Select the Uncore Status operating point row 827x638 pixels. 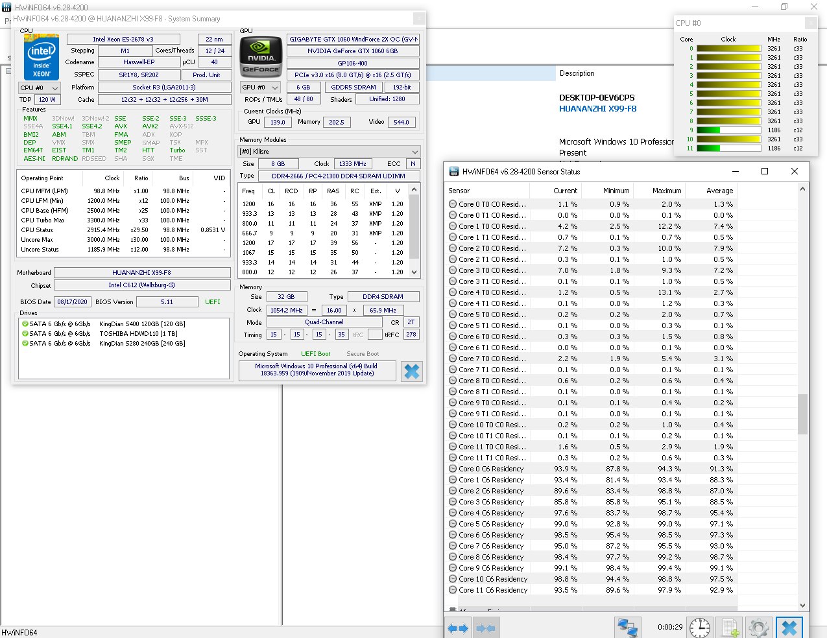(123, 250)
